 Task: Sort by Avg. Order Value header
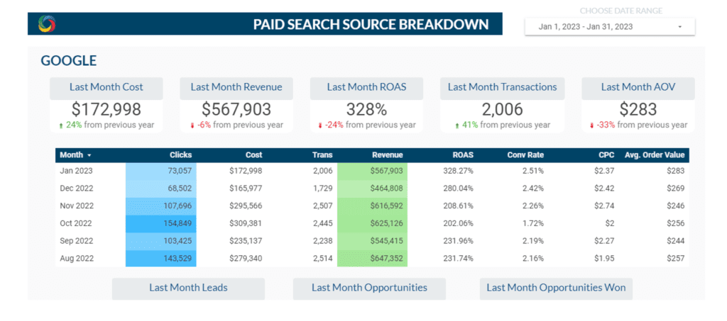coord(654,155)
